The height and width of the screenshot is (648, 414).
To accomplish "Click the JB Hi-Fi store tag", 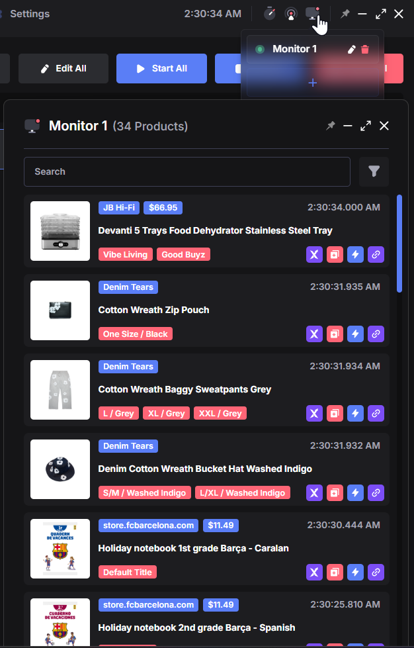I will pos(119,207).
